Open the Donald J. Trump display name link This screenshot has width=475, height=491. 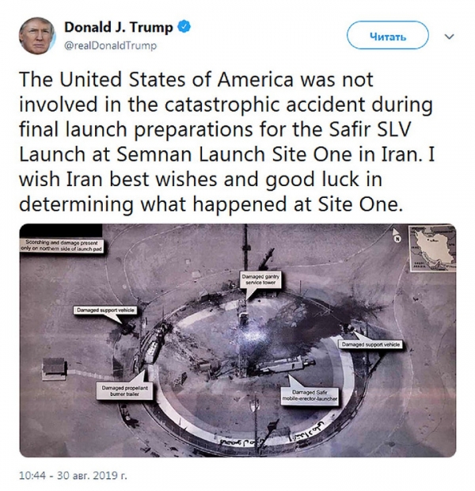[x=119, y=27]
